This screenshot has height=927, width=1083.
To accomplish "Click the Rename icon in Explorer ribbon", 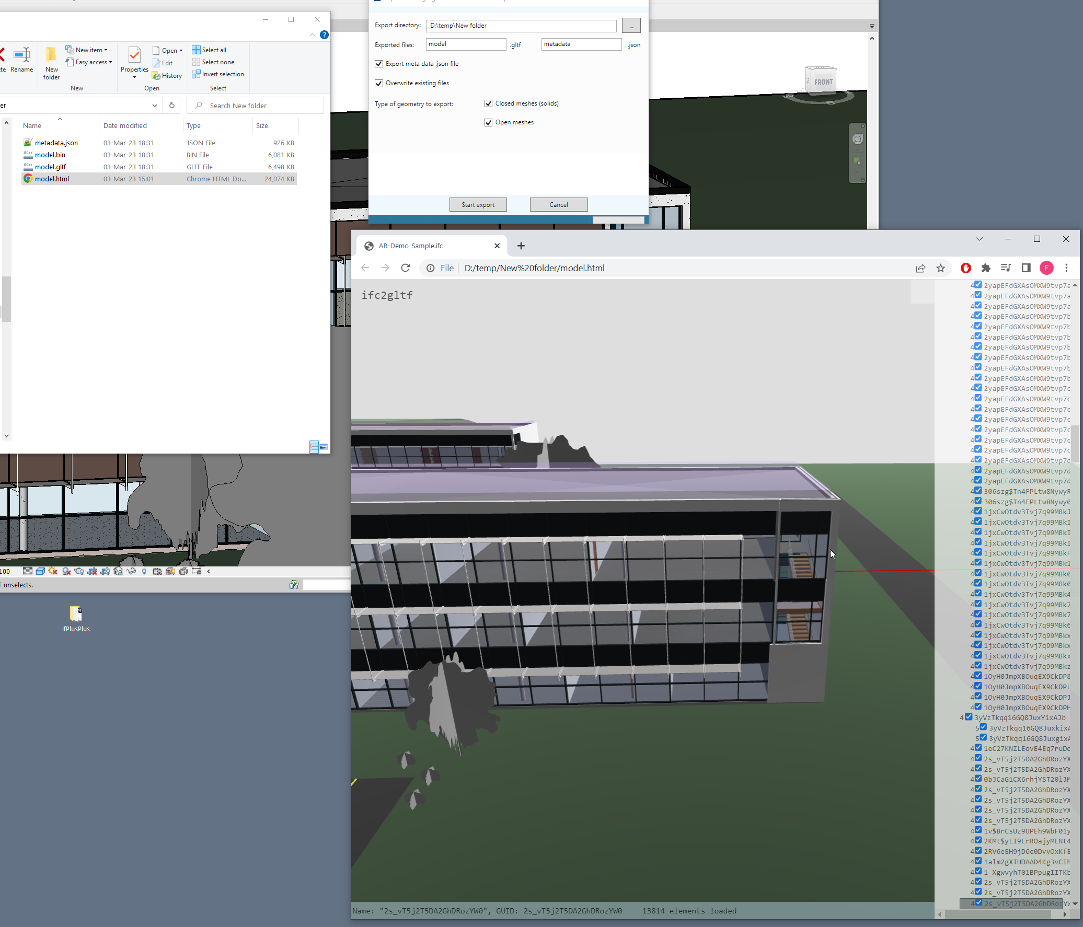I will (x=21, y=59).
